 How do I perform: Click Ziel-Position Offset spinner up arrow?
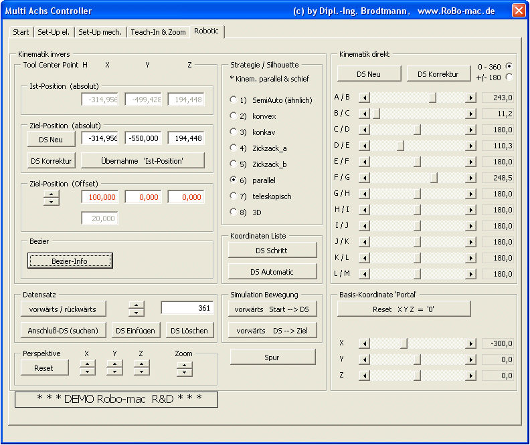(52, 194)
